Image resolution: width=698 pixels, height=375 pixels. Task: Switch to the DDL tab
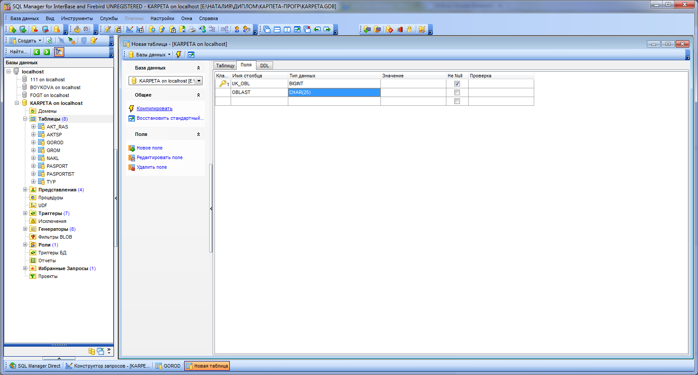[265, 66]
